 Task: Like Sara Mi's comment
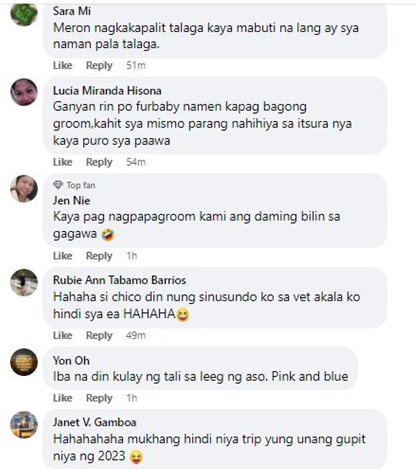tap(63, 65)
